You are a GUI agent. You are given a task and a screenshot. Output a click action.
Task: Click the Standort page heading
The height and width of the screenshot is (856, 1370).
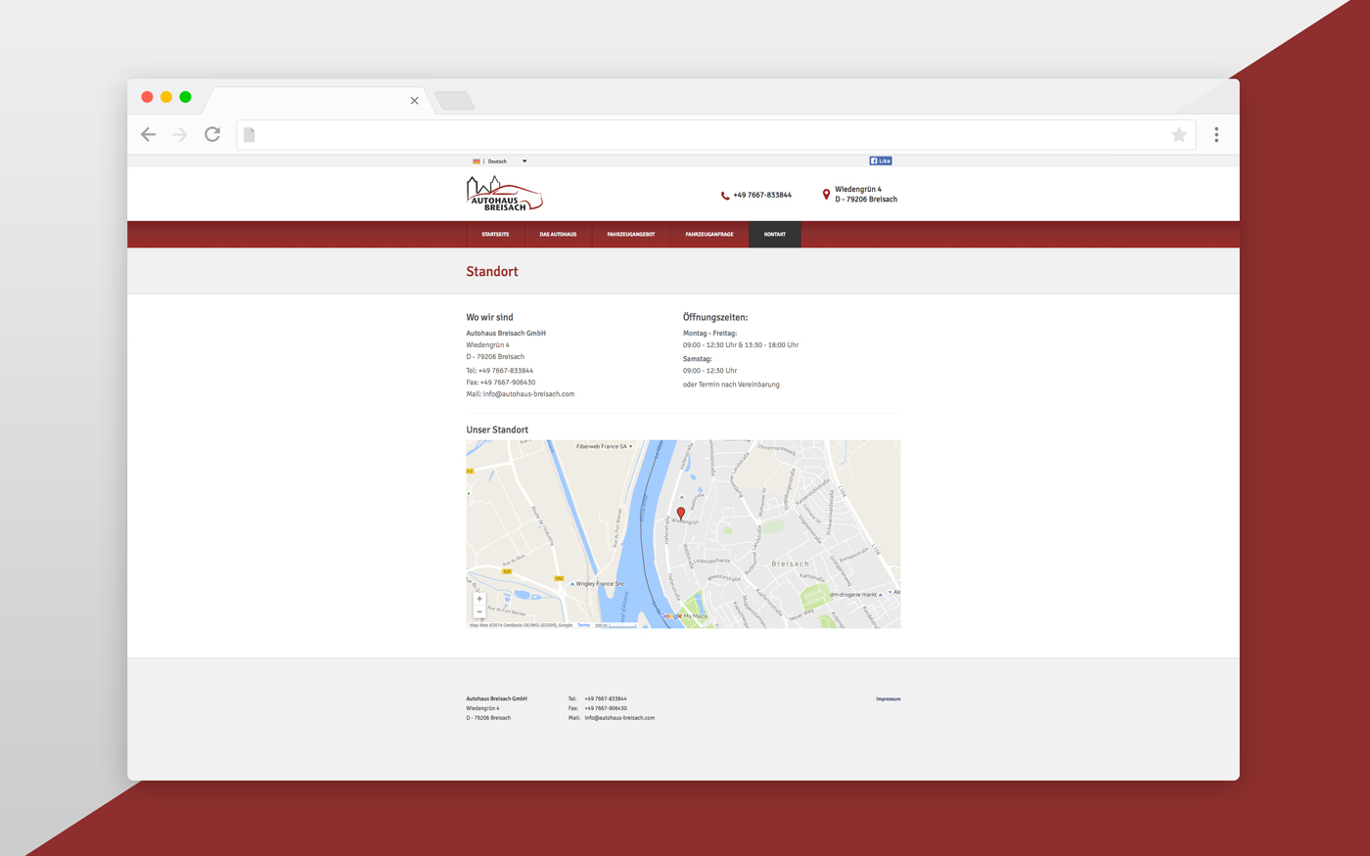click(x=492, y=272)
